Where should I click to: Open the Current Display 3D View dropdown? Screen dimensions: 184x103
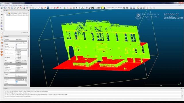(21, 62)
